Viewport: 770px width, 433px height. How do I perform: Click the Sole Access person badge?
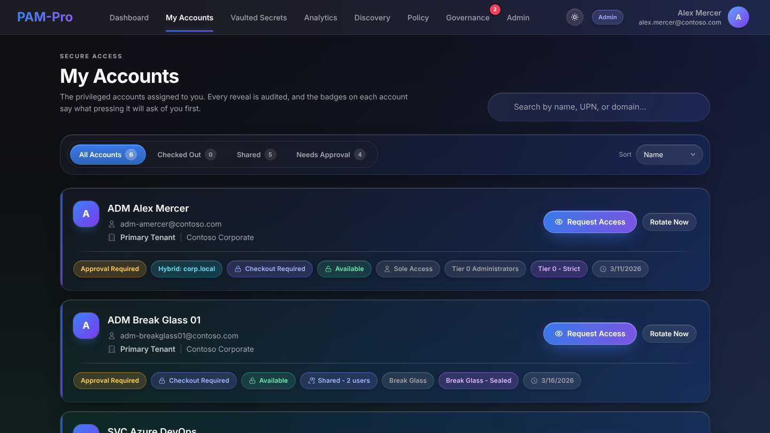point(408,269)
